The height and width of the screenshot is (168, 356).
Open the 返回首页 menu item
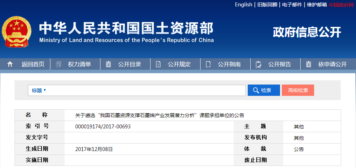[33, 64]
